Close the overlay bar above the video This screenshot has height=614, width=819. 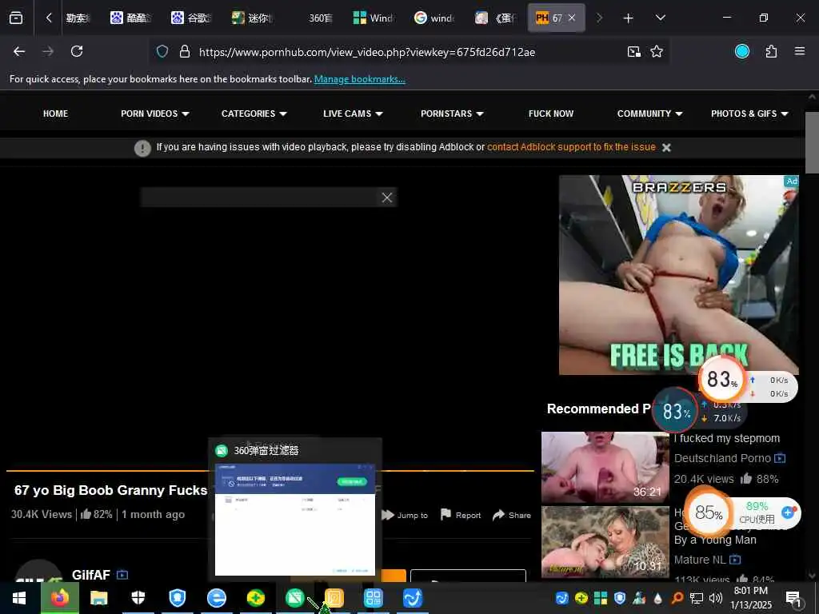[x=386, y=197]
